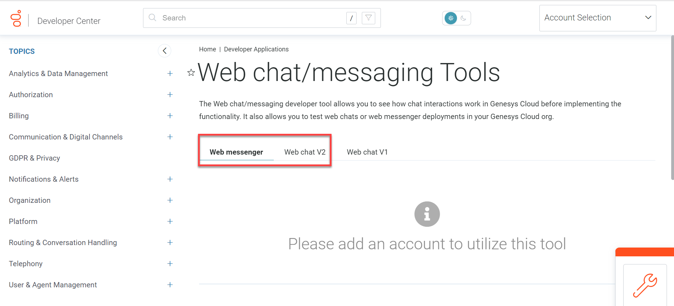Switch to the Web chat V1 tab
Image resolution: width=674 pixels, height=306 pixels.
point(367,152)
